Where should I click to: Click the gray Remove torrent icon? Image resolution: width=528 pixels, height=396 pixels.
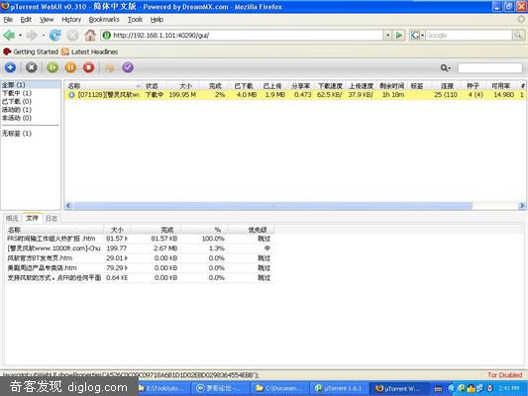point(32,67)
